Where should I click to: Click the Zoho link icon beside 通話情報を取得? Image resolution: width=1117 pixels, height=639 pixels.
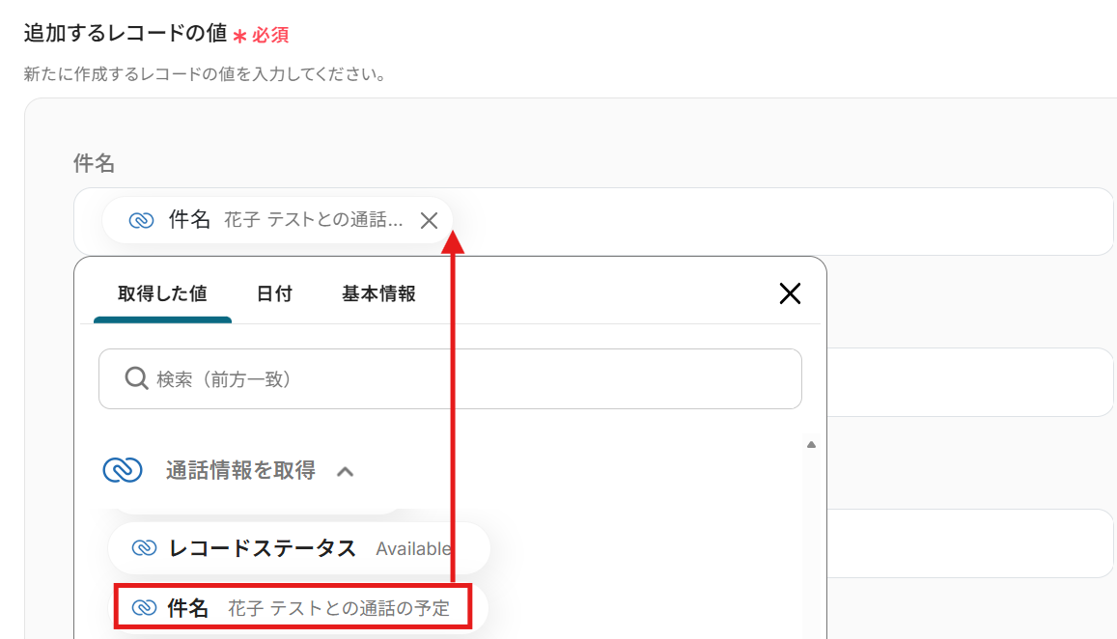[x=123, y=470]
